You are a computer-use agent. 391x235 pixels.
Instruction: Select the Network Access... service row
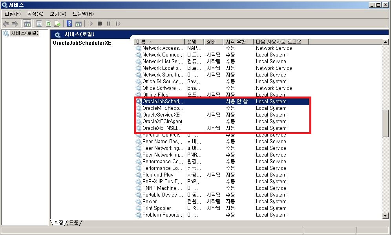[222, 48]
